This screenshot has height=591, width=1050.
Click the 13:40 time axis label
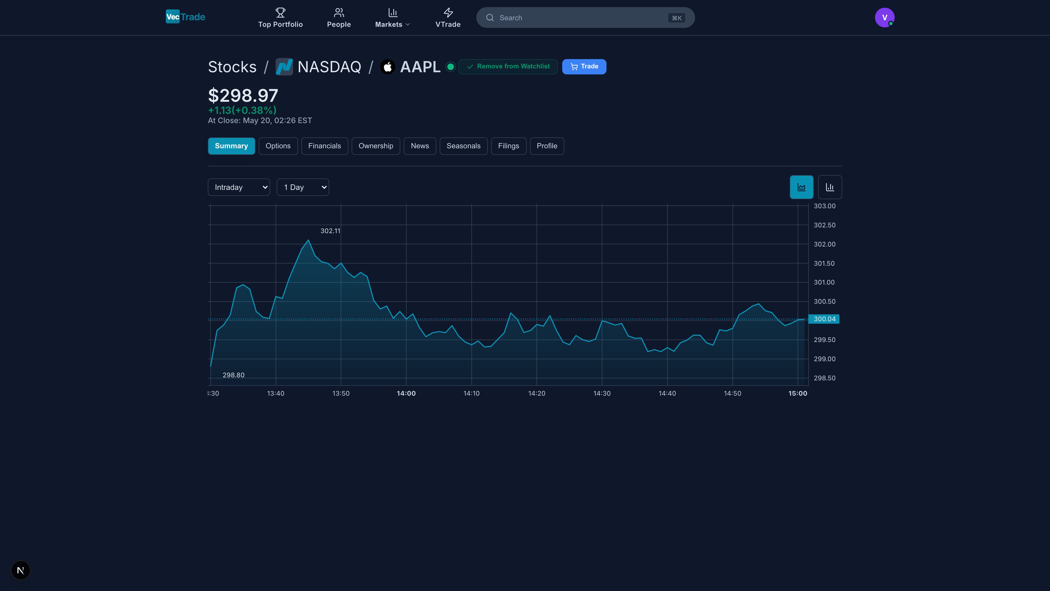point(276,393)
